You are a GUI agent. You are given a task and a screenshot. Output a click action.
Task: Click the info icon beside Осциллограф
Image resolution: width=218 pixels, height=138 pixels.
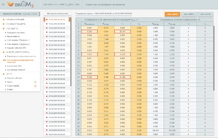click(x=35, y=86)
